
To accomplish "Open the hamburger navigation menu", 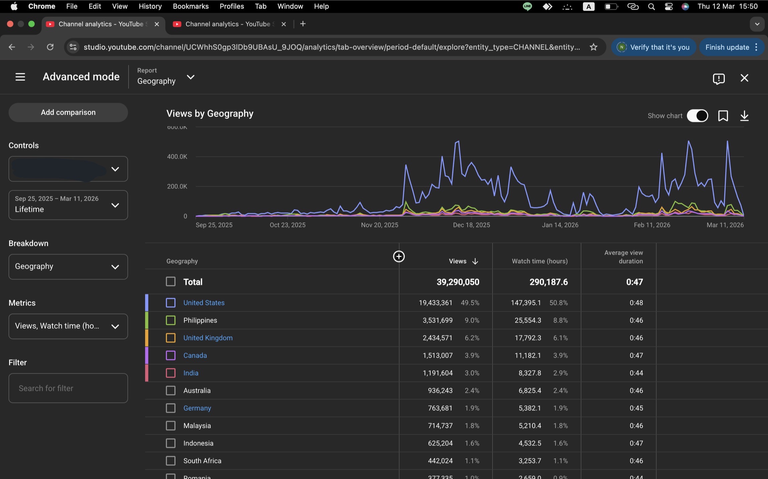I will [20, 77].
